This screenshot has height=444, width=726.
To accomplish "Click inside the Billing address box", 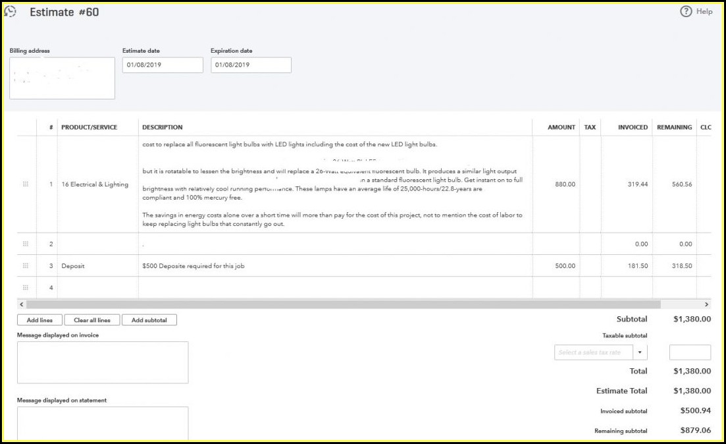I will tap(62, 78).
